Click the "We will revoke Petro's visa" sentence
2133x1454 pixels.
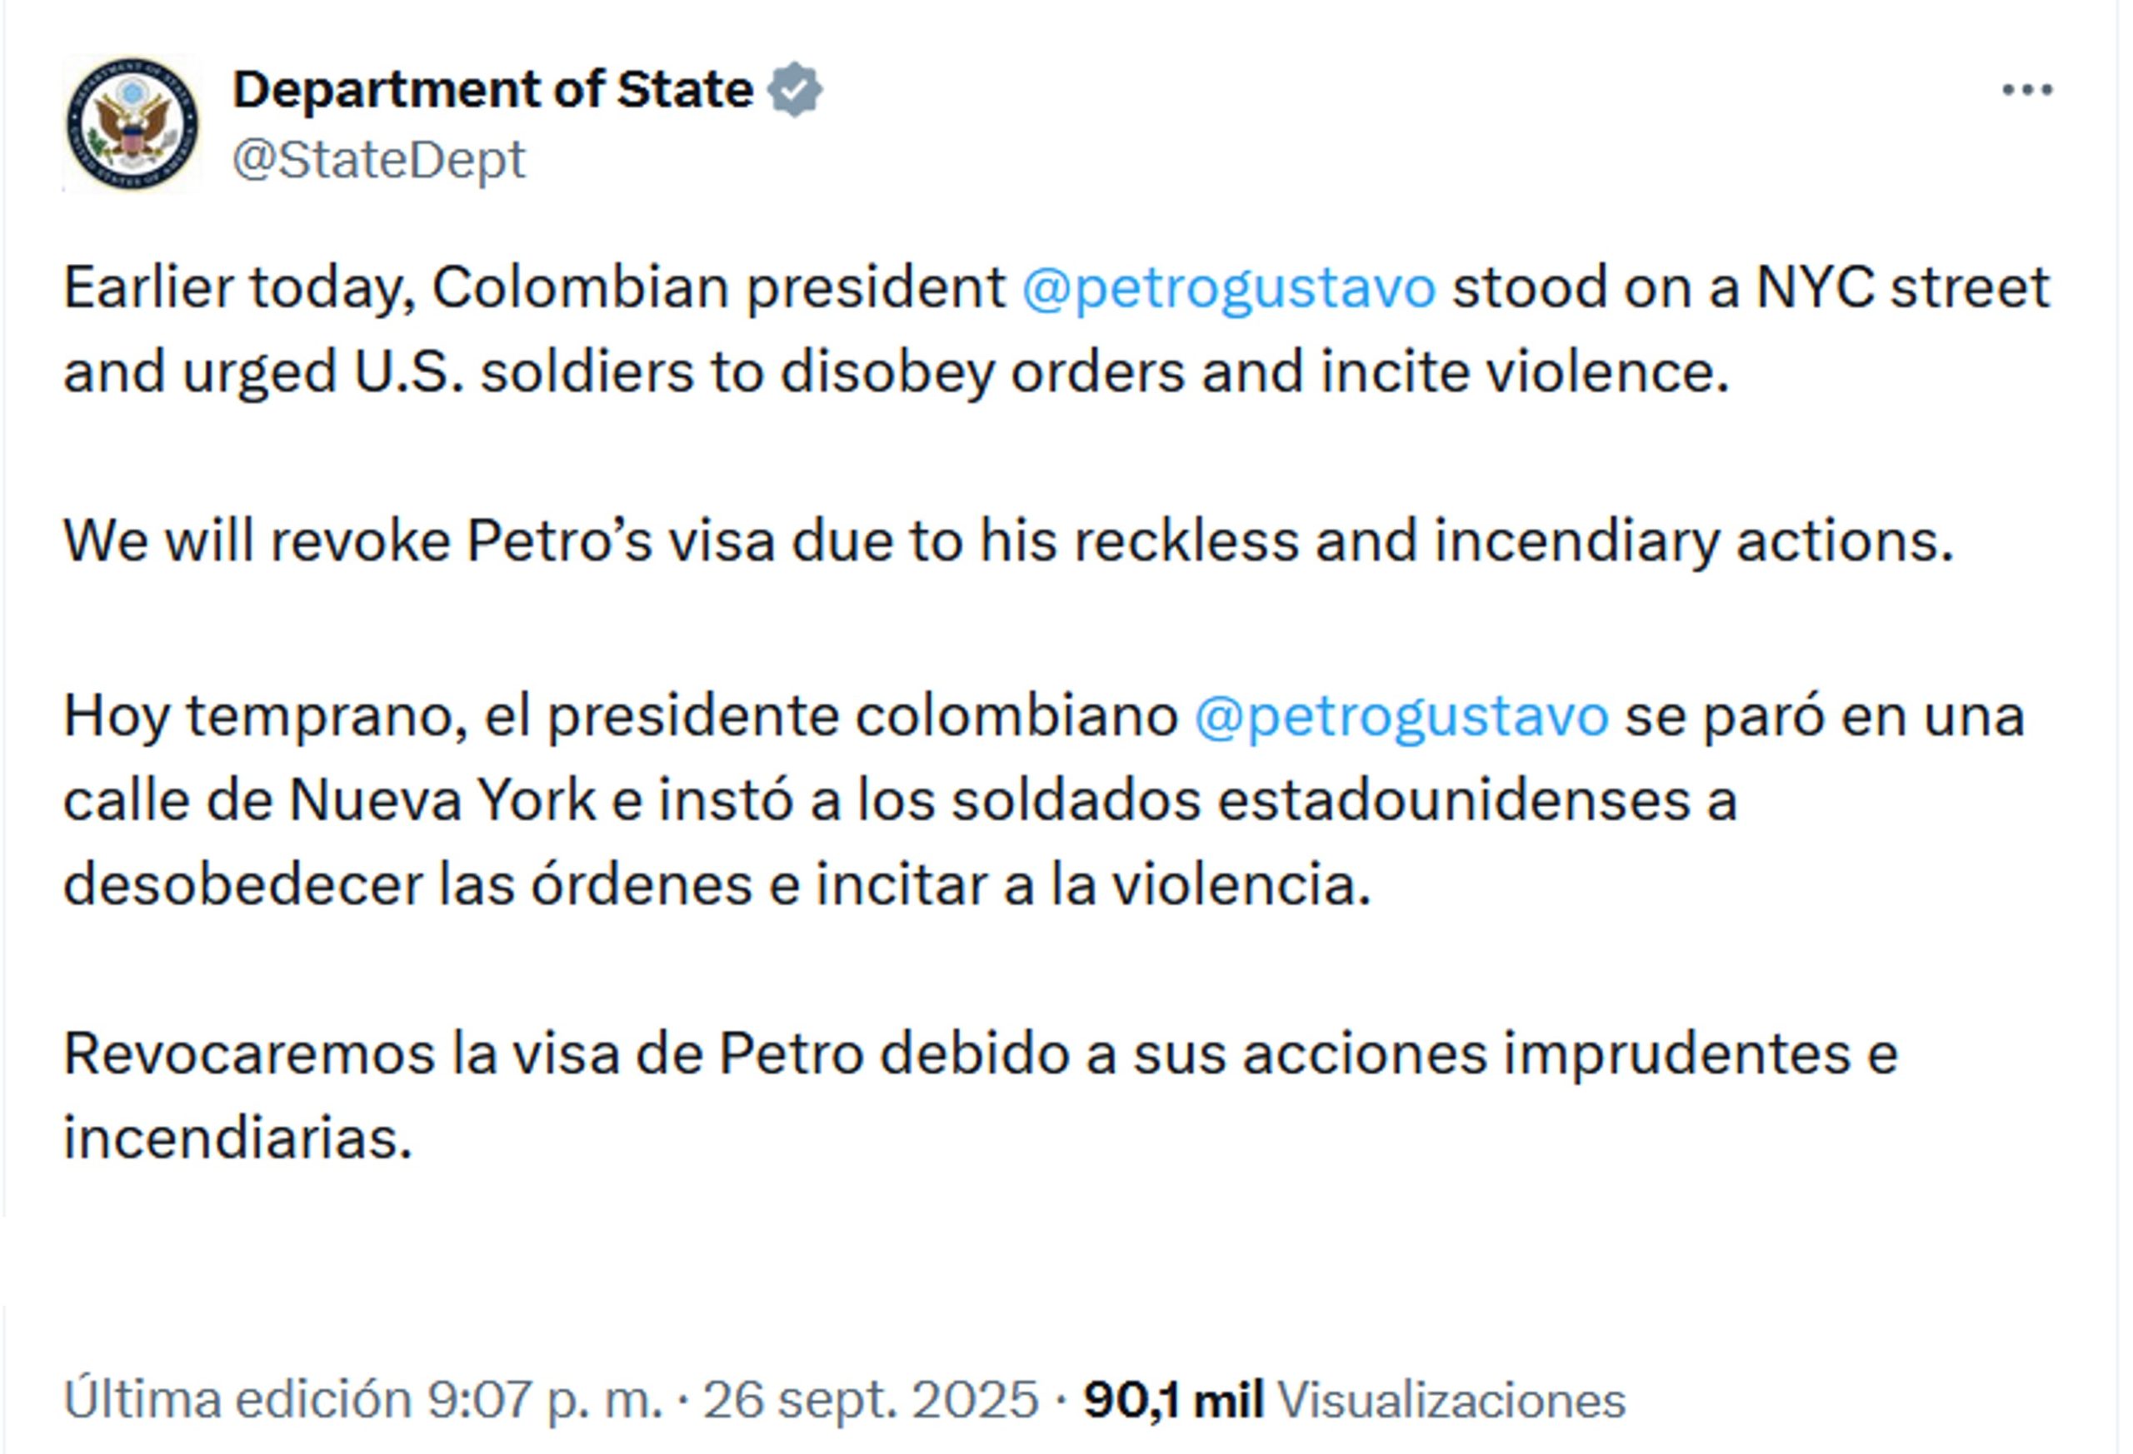click(1008, 540)
